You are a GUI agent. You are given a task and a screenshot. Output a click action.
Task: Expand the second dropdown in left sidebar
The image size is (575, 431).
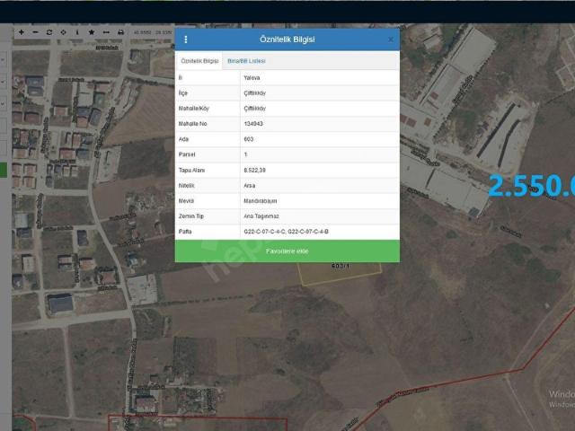point(4,82)
